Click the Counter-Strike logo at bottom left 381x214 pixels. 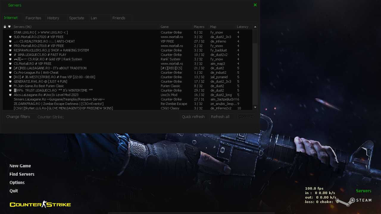[40, 204]
